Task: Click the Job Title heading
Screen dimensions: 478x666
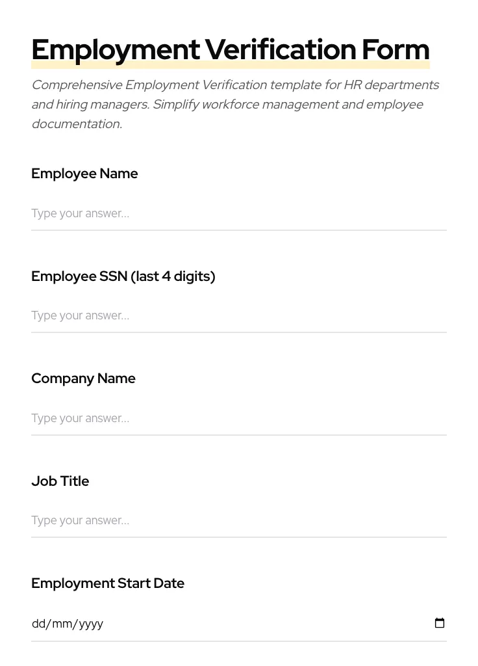Action: pos(60,481)
